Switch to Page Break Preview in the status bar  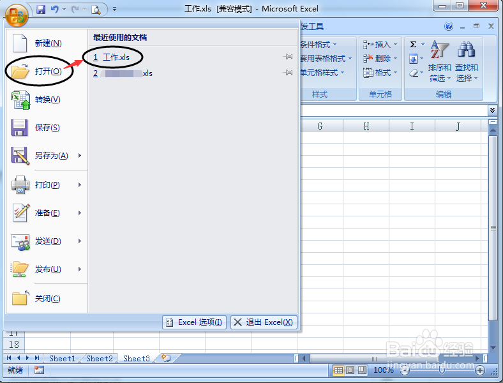[x=362, y=370]
